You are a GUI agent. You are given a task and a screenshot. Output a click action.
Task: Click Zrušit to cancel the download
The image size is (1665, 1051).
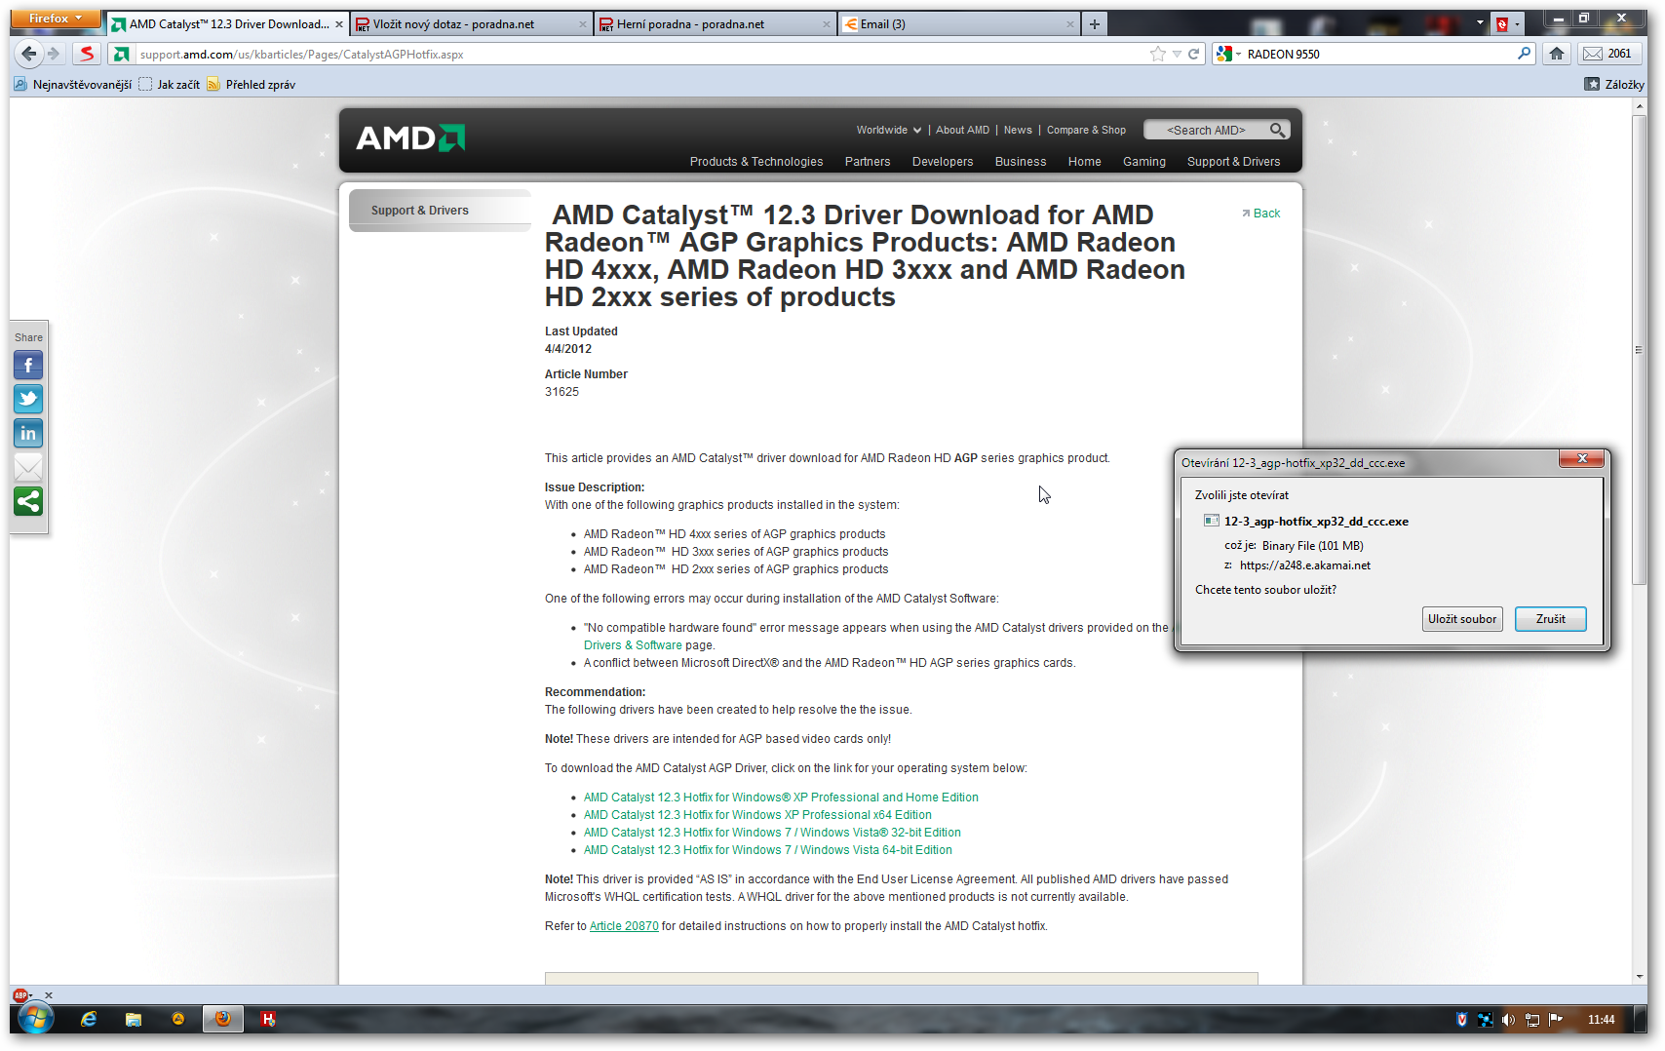1551,619
